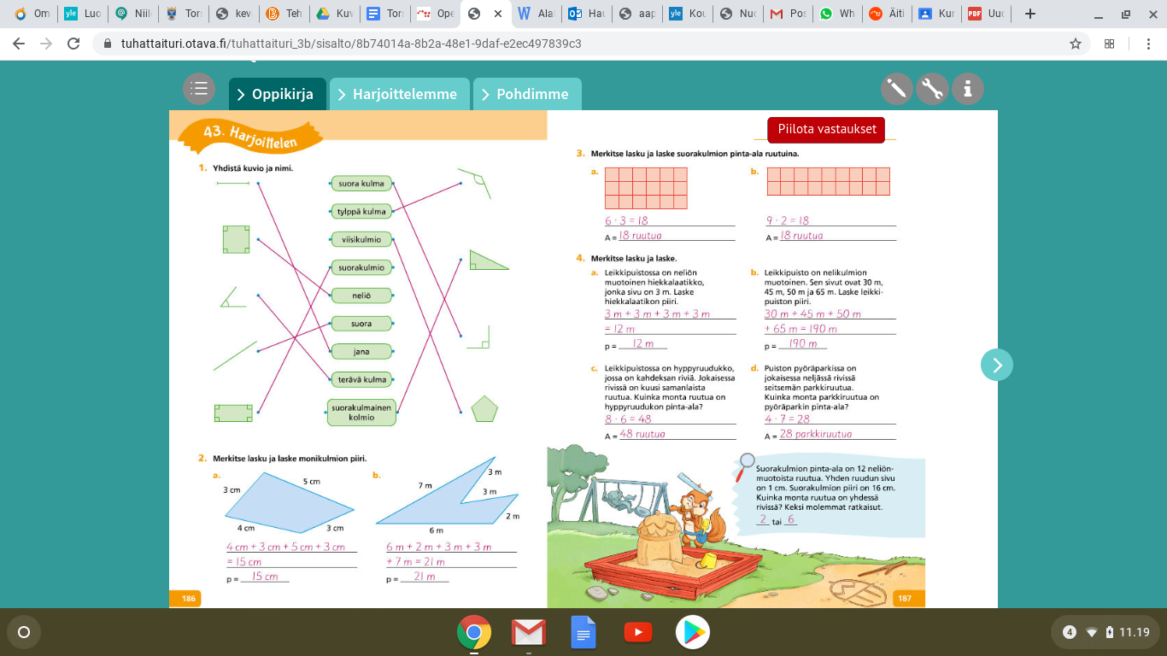Click the round info icon
The height and width of the screenshot is (656, 1167).
[x=968, y=88]
